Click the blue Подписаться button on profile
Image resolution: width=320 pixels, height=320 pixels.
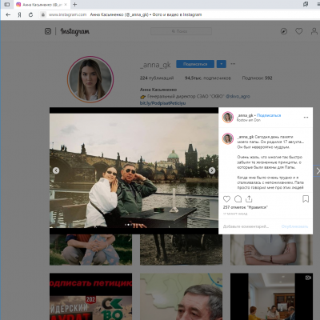tap(195, 64)
